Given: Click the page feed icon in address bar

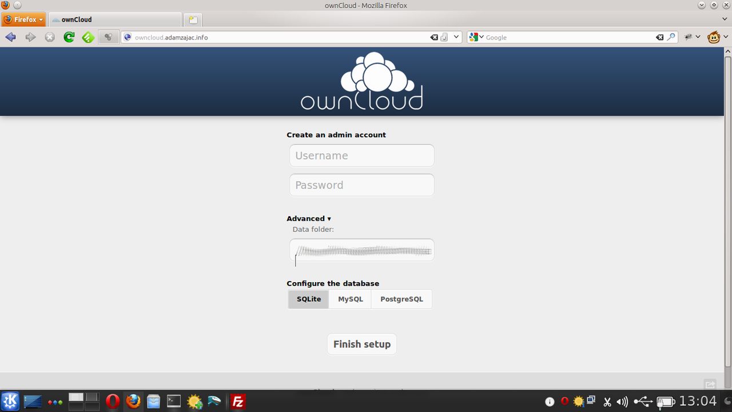Looking at the screenshot, I should [x=444, y=37].
